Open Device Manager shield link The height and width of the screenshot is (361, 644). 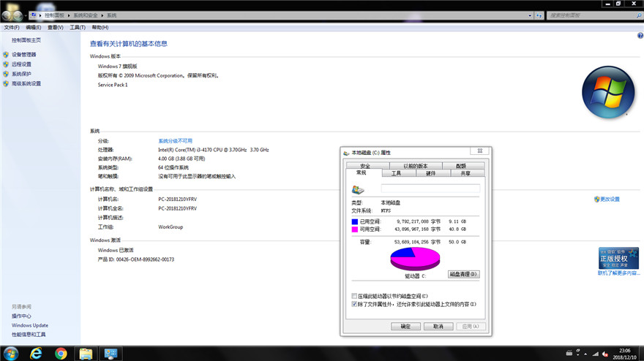[x=24, y=55]
